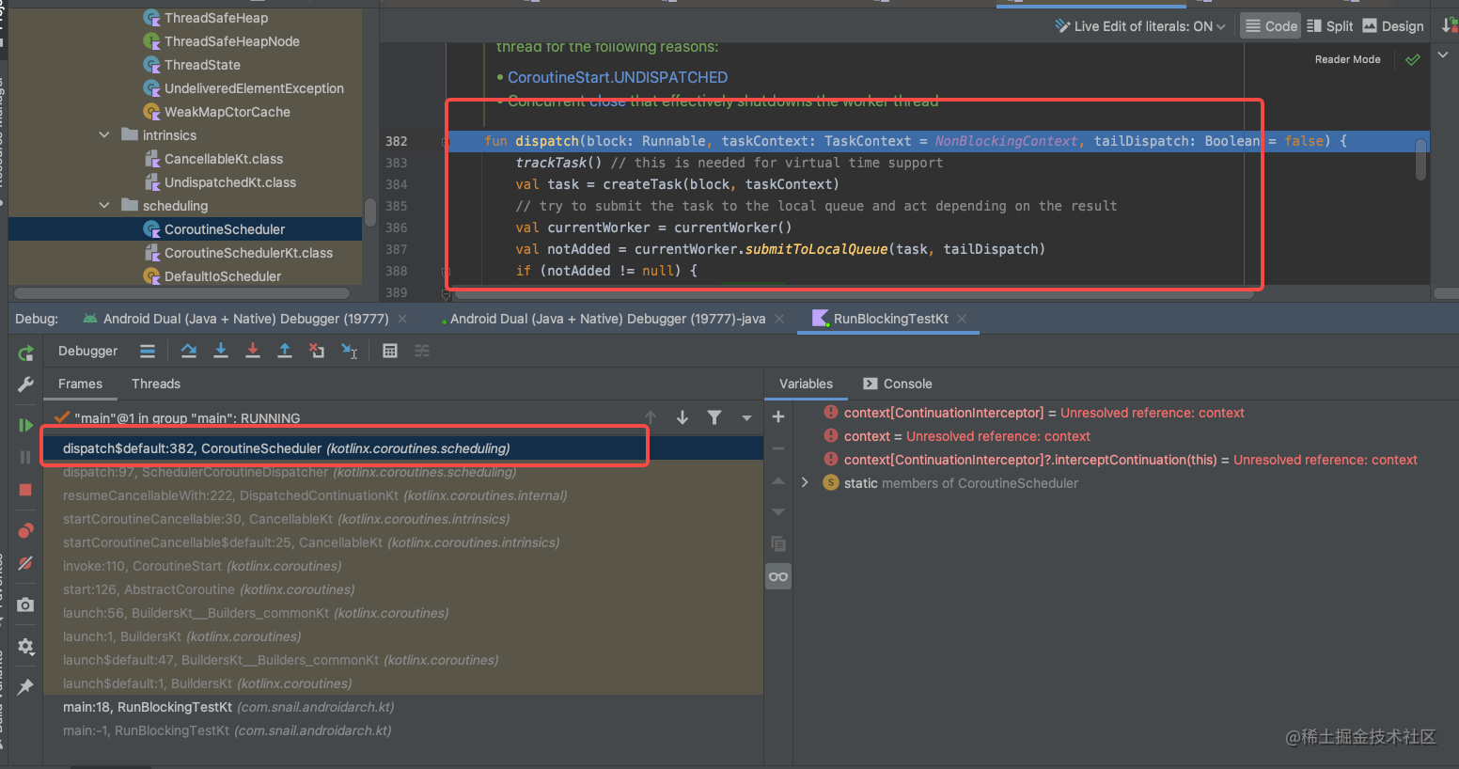
Task: Click the Trace Current Stream Chain icon
Action: click(422, 351)
